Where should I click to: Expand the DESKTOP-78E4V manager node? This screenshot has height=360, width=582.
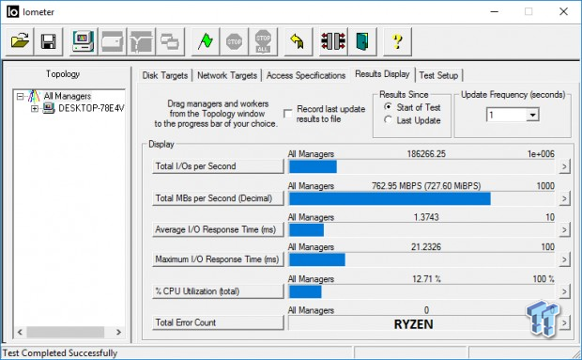point(34,108)
